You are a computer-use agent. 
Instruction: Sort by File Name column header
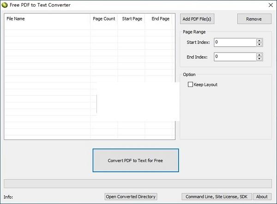47,19
